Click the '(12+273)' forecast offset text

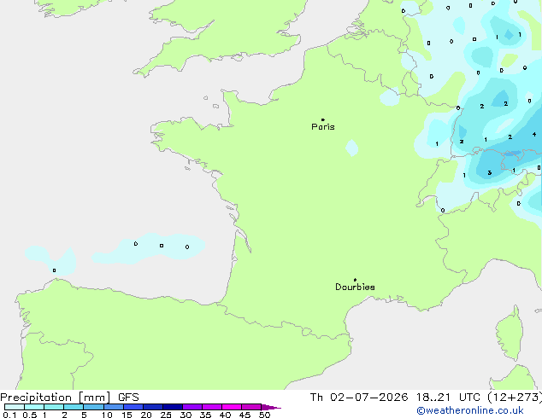tap(515, 398)
